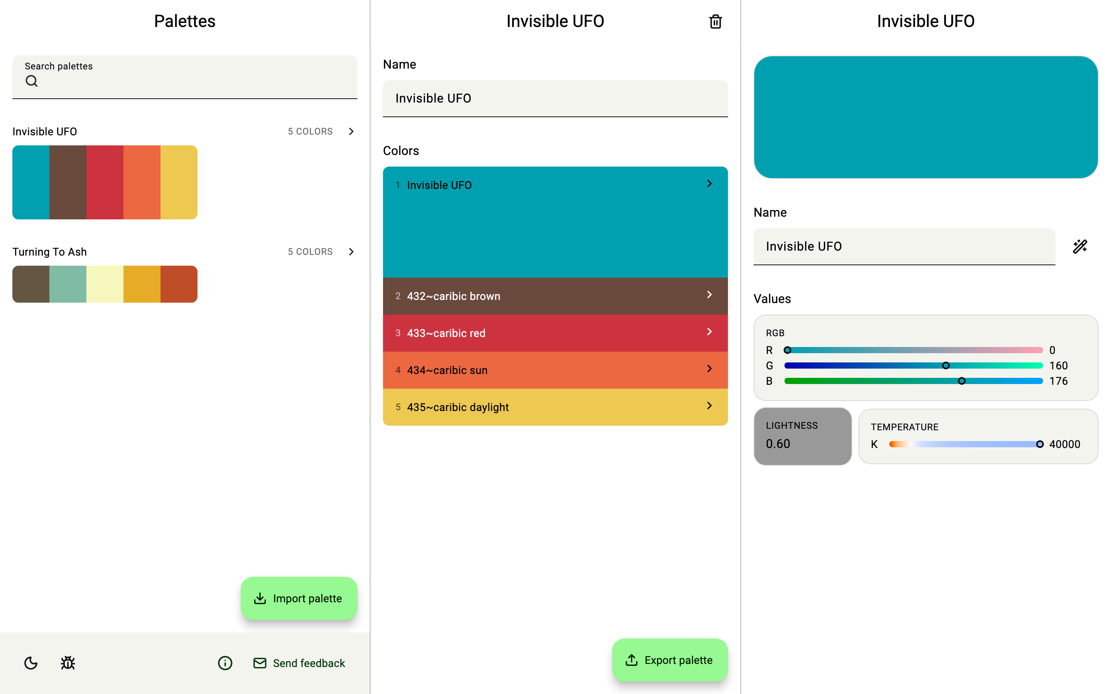Expand 433~caribic red chevron
Image resolution: width=1111 pixels, height=694 pixels.
pyautogui.click(x=709, y=332)
